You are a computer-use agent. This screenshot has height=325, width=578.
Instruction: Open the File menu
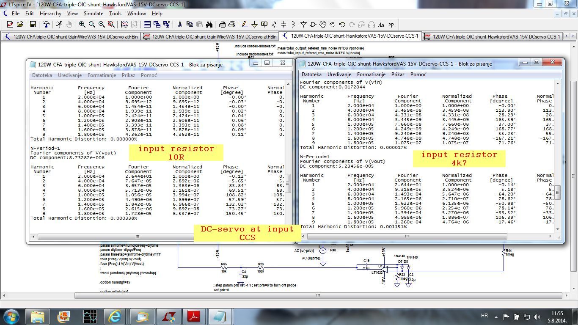coord(16,14)
